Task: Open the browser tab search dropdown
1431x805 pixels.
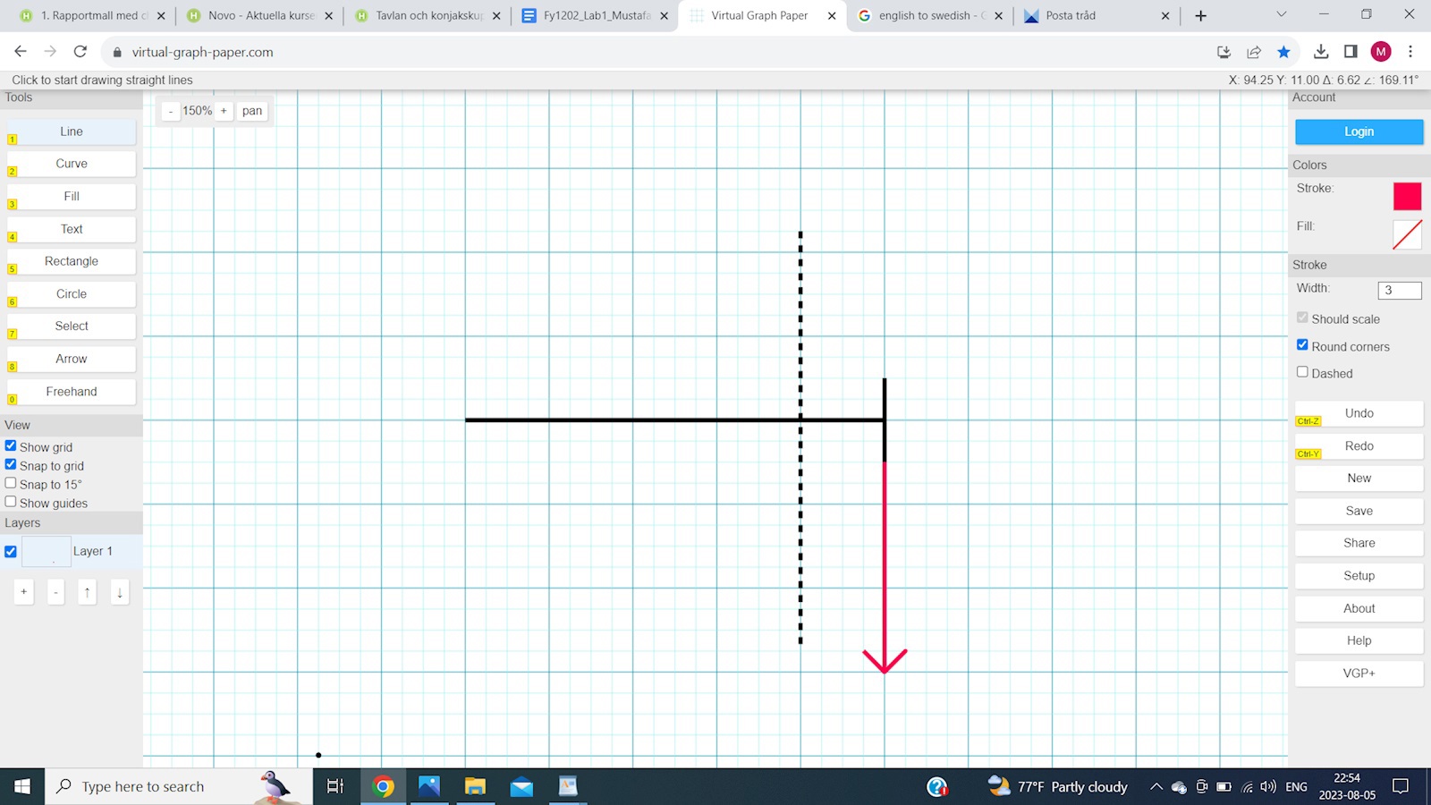Action: coord(1281,15)
